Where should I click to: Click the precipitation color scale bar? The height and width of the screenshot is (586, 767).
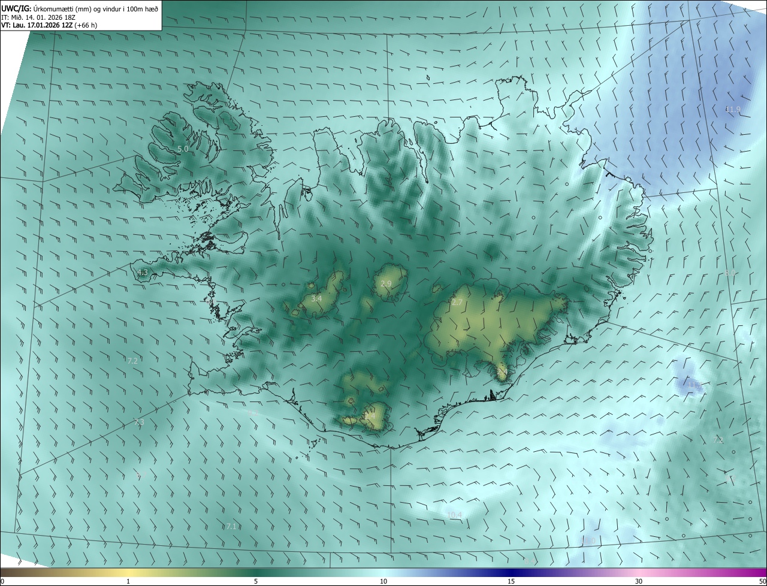[x=383, y=572]
